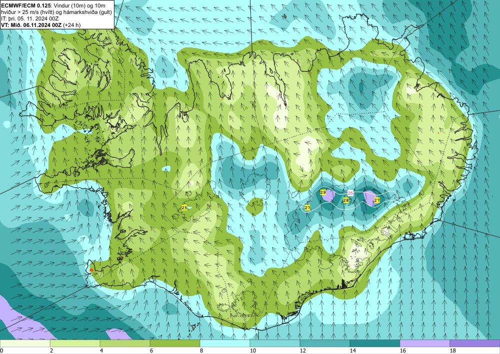This screenshot has height=354, width=500.
Task: Click the legend scale number 8
Action: point(201,351)
